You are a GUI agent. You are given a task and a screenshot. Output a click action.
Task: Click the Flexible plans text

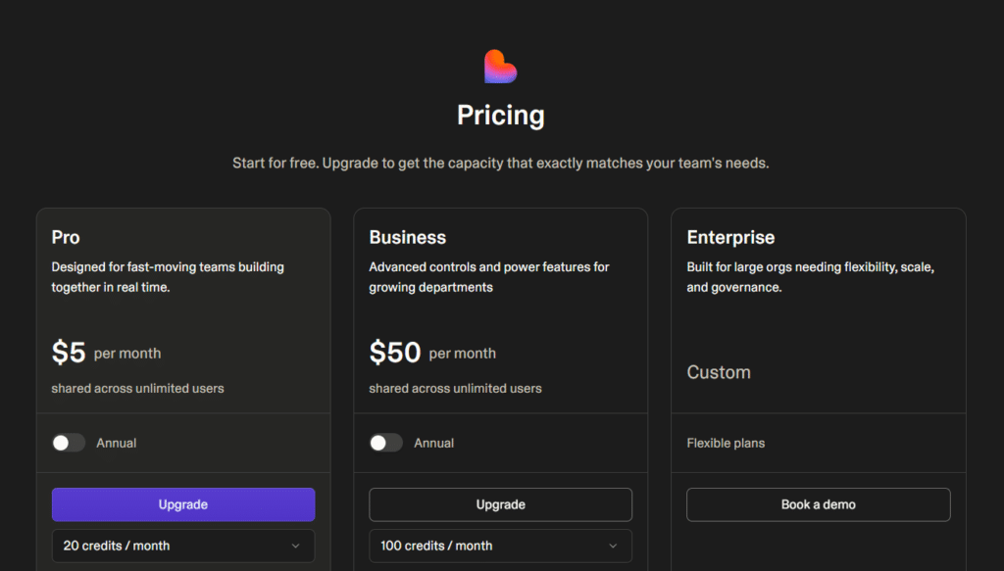coord(726,443)
